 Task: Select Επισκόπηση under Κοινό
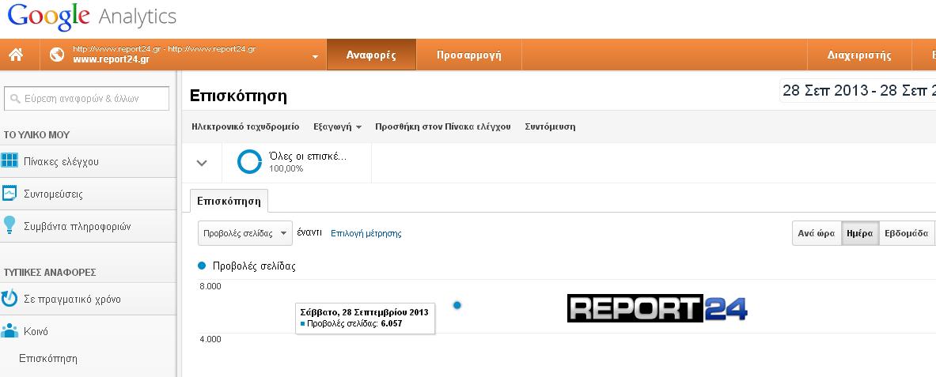pyautogui.click(x=48, y=359)
